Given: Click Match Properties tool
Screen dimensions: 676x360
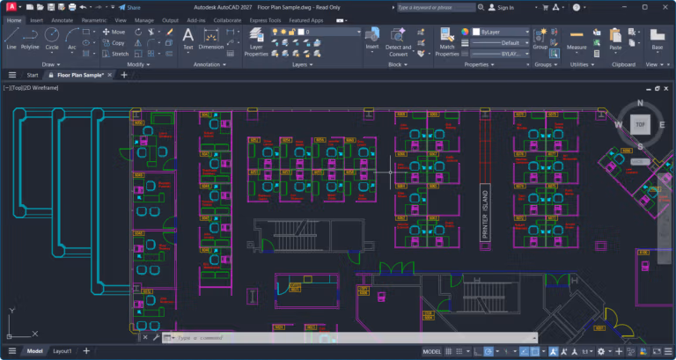Looking at the screenshot, I should (x=447, y=42).
